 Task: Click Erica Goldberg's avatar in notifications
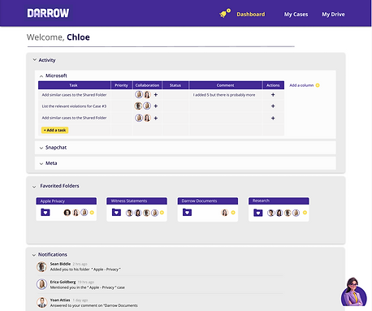41,284
